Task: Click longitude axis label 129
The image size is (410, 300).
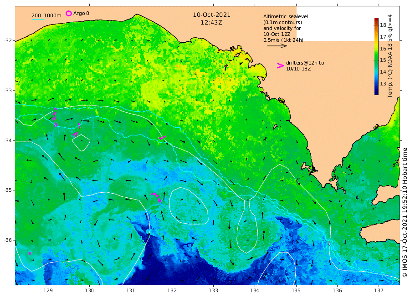Action: 48,290
